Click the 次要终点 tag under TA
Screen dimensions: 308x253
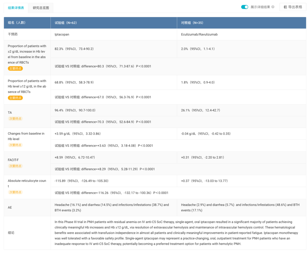click(x=15, y=119)
